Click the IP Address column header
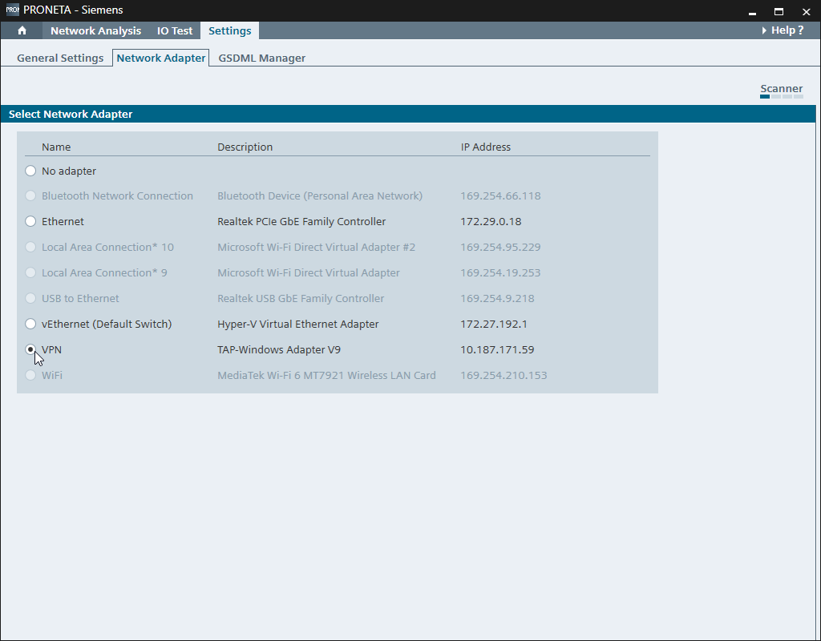Screen dimensions: 821x641 [x=486, y=147]
